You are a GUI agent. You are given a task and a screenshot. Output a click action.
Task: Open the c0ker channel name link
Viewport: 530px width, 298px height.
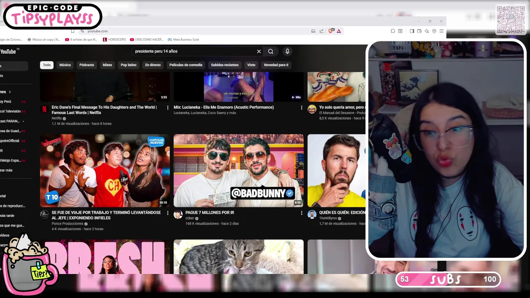[x=190, y=218]
